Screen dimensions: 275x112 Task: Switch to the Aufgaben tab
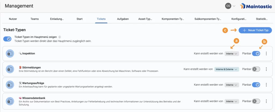pyautogui.click(x=123, y=19)
